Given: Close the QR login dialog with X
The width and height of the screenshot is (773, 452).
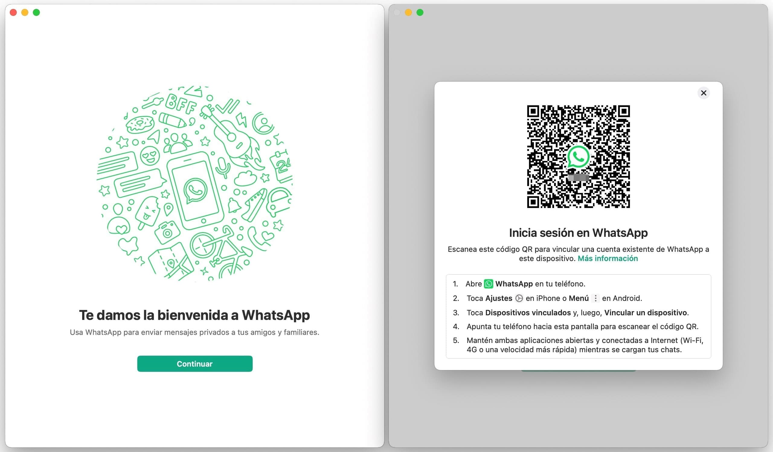Looking at the screenshot, I should click(x=703, y=93).
